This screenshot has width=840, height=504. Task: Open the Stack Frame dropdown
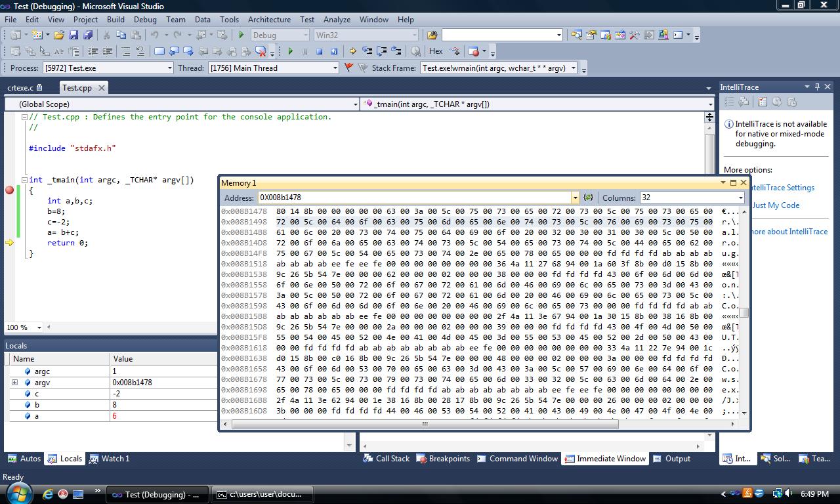click(x=499, y=68)
